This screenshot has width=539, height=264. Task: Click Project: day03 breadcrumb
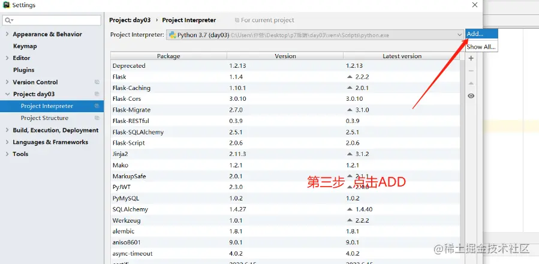[130, 20]
